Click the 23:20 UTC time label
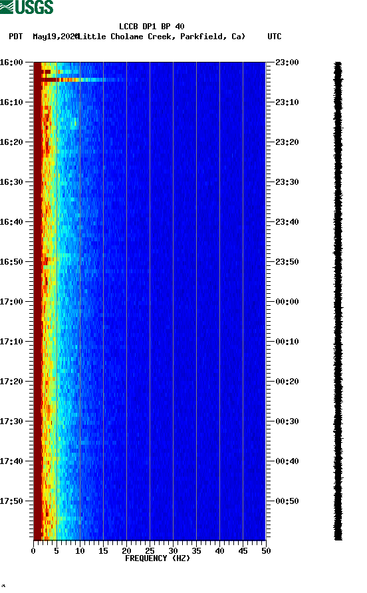 click(x=287, y=142)
